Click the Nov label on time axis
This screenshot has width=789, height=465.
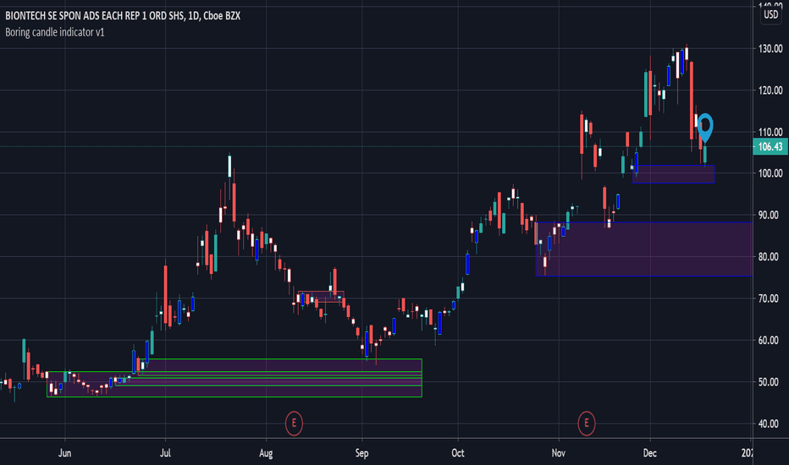coord(559,453)
